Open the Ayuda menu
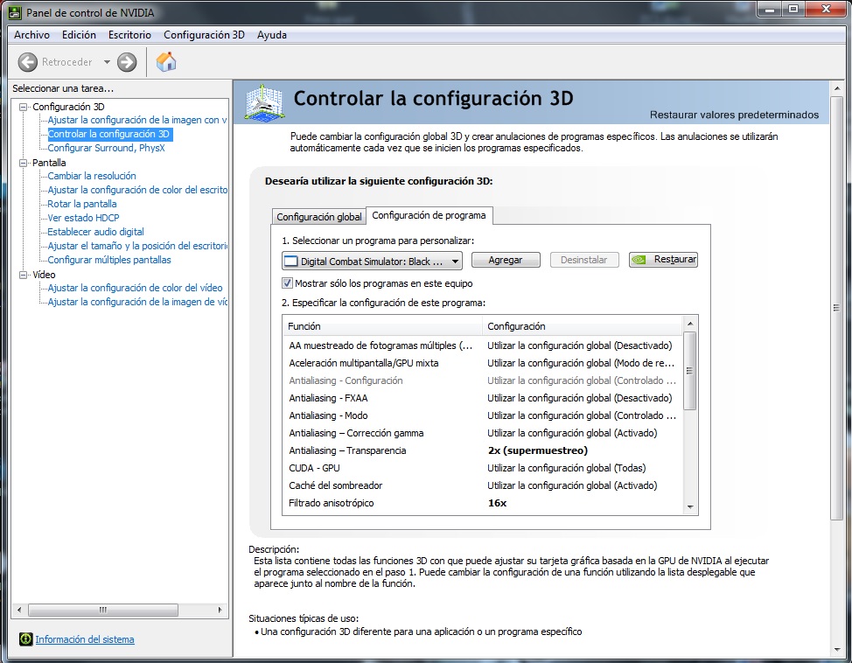Image resolution: width=852 pixels, height=663 pixels. tap(272, 35)
